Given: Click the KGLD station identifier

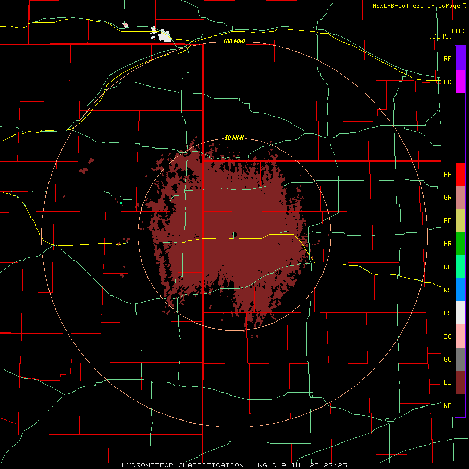Looking at the screenshot, I should (267, 465).
